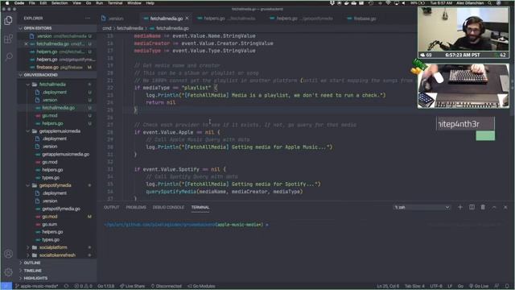The height and width of the screenshot is (290, 515).
Task: Open the Accounts icon in activity bar
Action: click(8, 254)
